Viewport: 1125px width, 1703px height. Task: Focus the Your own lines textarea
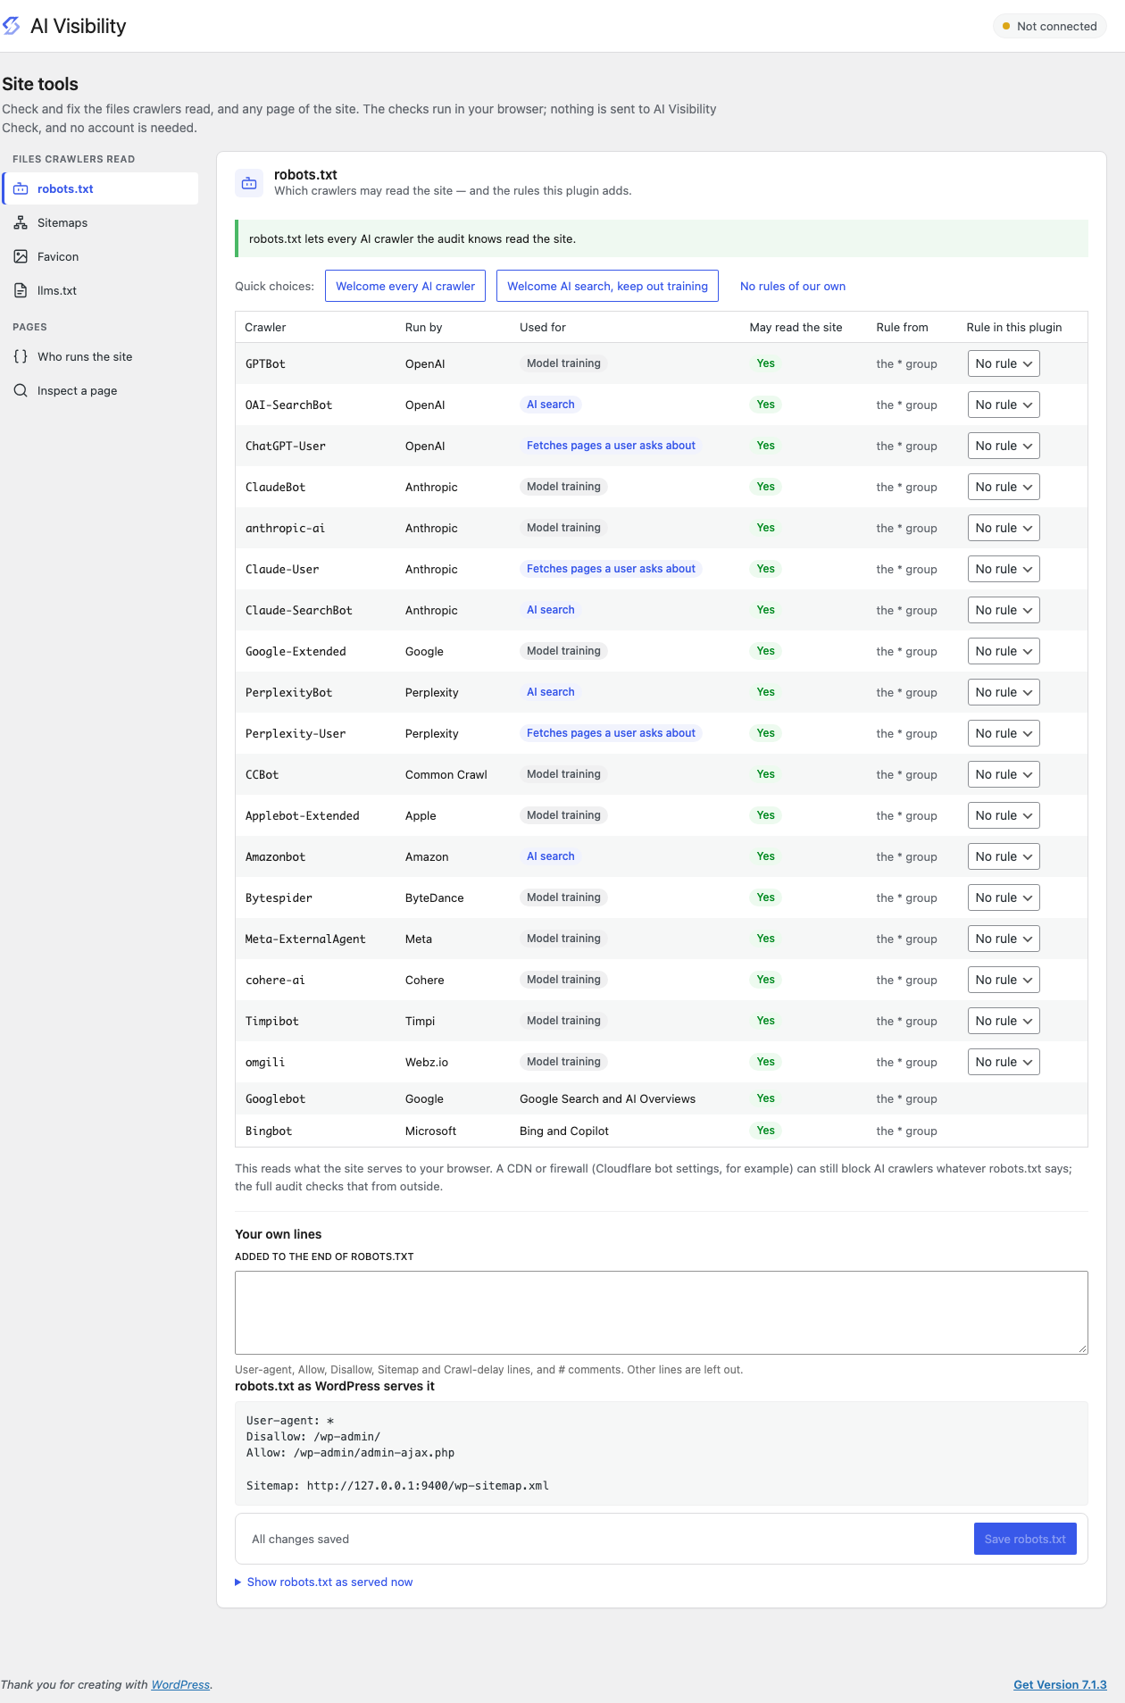coord(662,1313)
